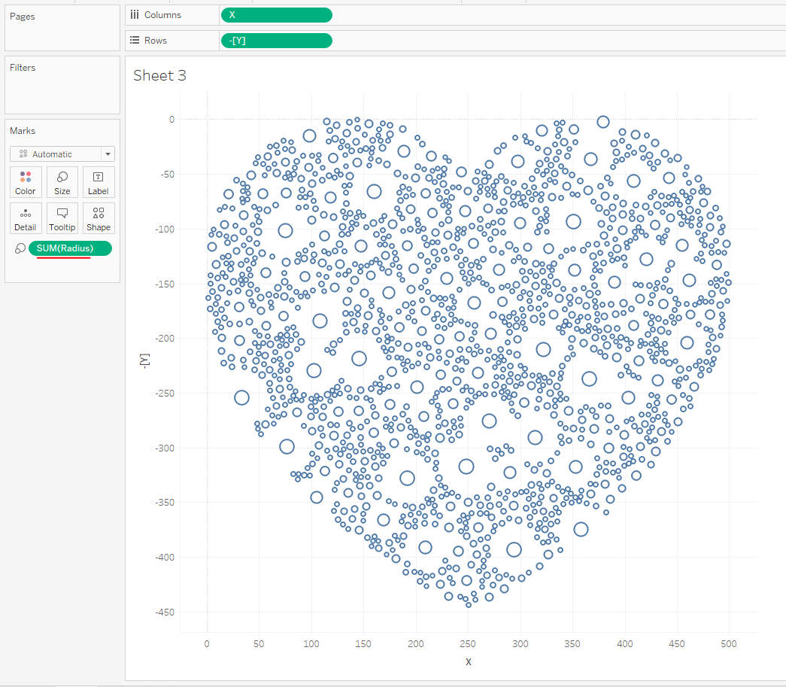Click the -[Y] vertical axis title
The height and width of the screenshot is (687, 786).
pyautogui.click(x=145, y=360)
